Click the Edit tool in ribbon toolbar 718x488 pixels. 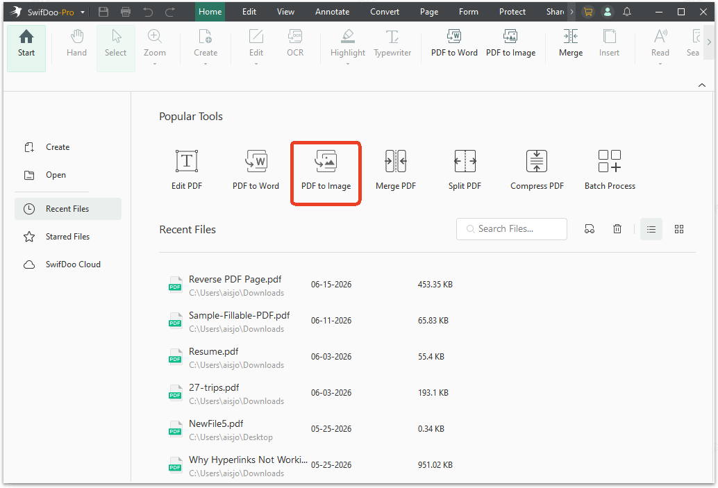[256, 42]
